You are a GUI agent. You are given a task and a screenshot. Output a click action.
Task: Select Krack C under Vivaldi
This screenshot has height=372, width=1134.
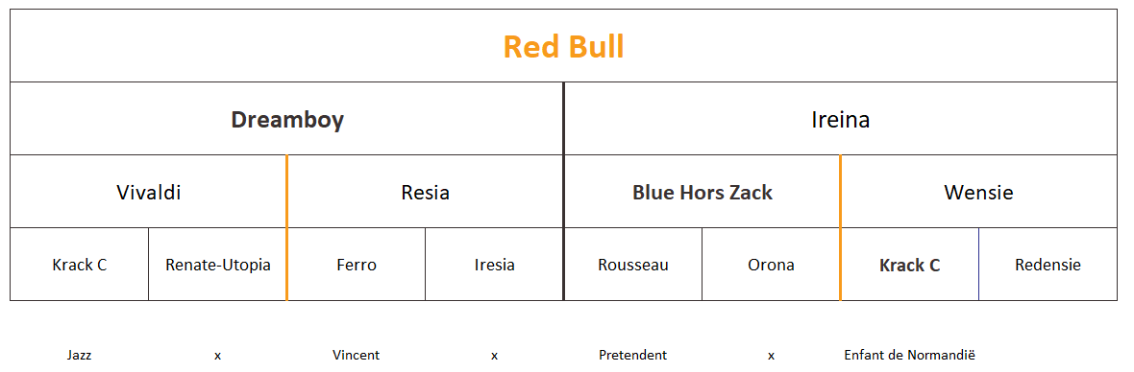(80, 265)
